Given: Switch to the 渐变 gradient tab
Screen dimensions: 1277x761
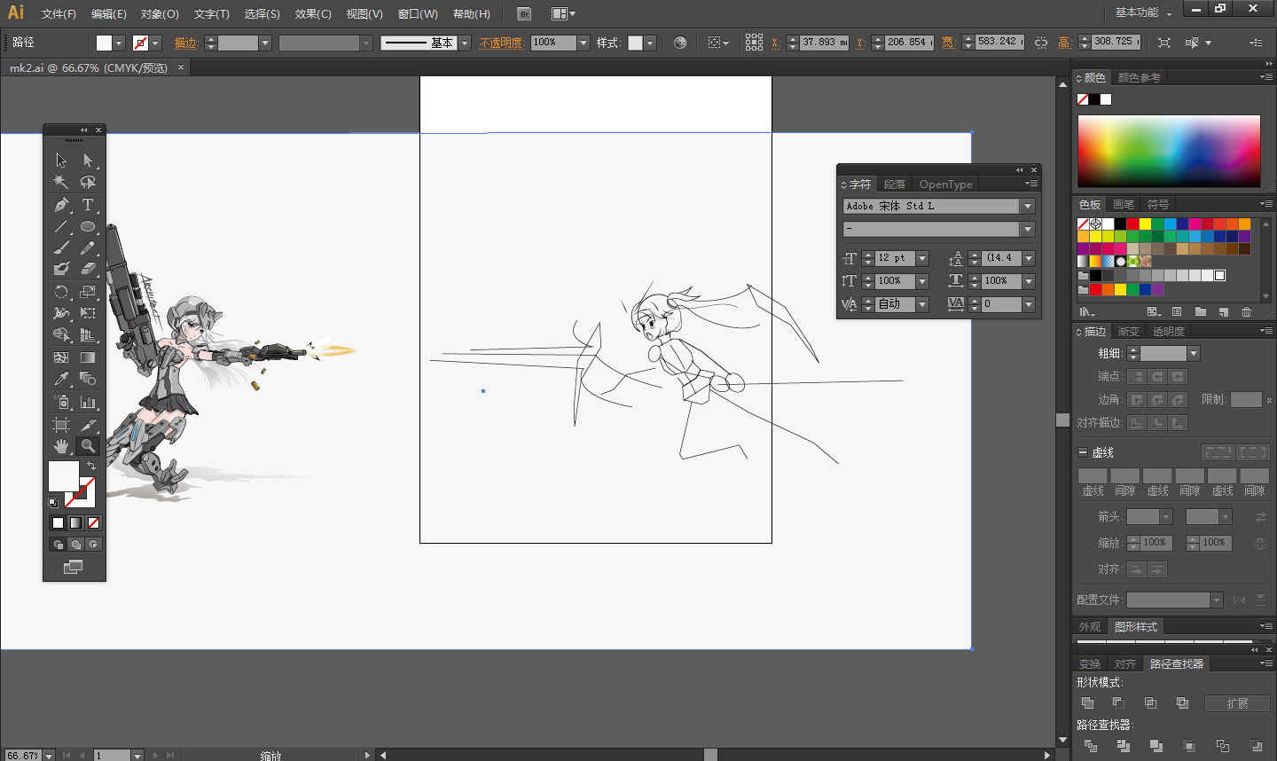Looking at the screenshot, I should click(1128, 332).
